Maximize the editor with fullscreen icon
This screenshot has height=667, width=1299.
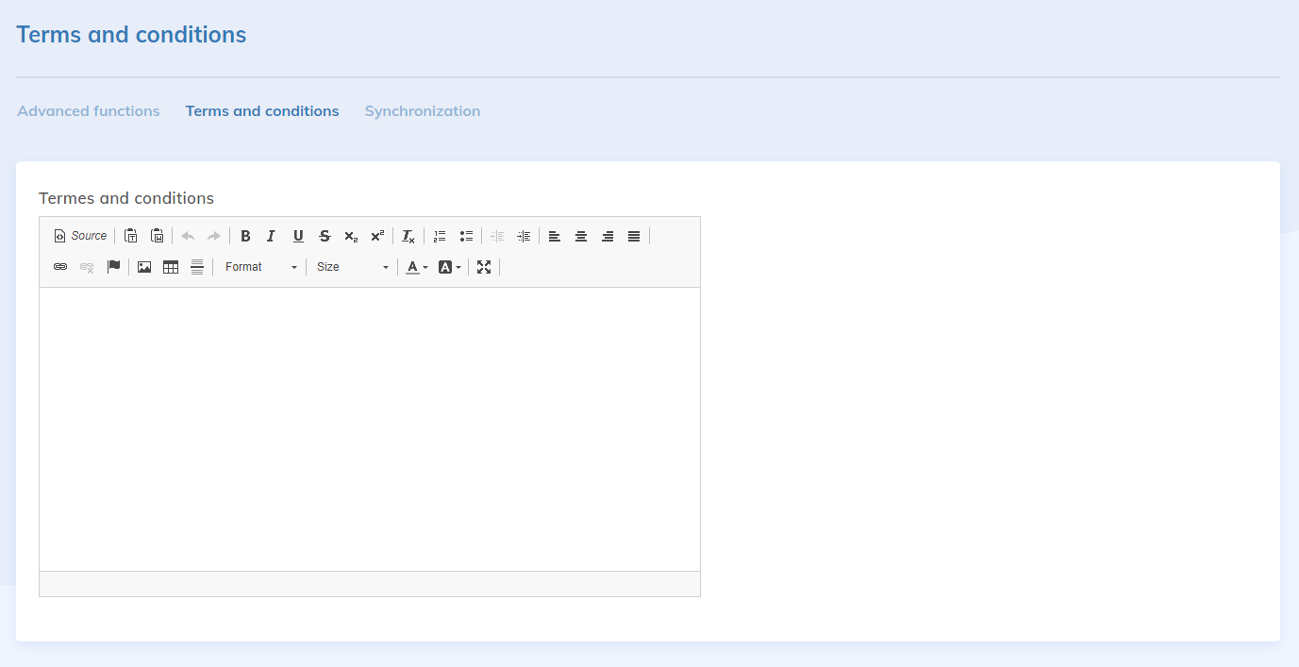tap(484, 267)
